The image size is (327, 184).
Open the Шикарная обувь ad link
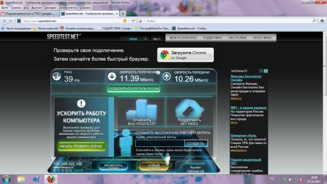[243, 135]
